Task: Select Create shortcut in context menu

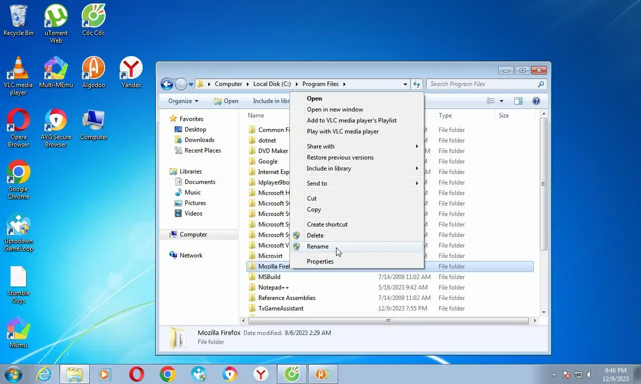Action: (357, 224)
